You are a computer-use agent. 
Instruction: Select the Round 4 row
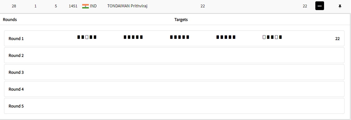point(174,89)
